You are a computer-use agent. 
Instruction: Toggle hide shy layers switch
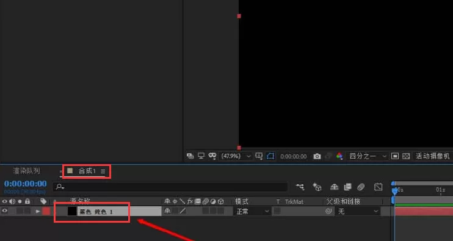[335, 187]
